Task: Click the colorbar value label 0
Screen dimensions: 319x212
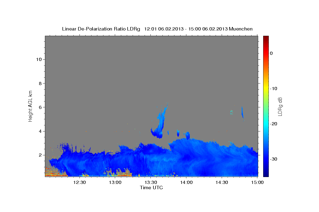Action: pyautogui.click(x=271, y=53)
